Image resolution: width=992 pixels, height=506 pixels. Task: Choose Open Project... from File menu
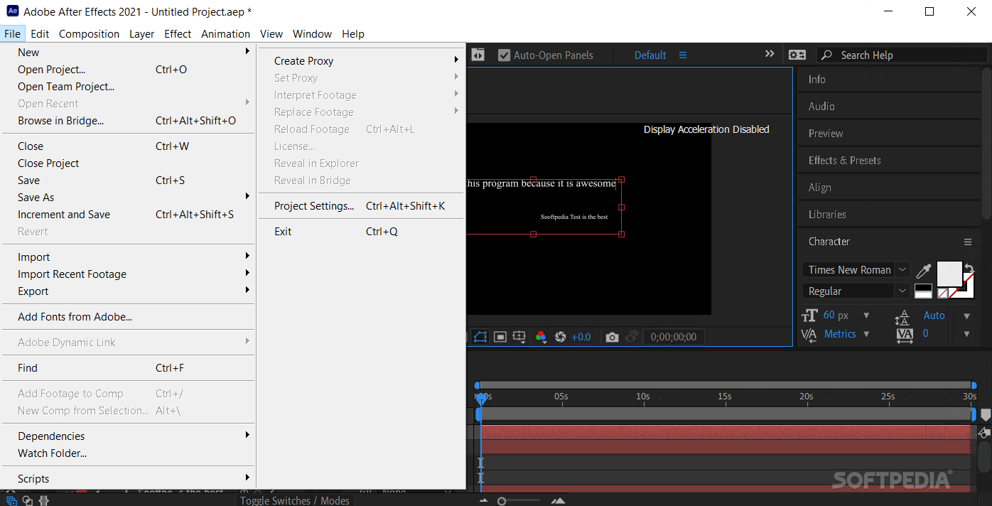pos(128,70)
